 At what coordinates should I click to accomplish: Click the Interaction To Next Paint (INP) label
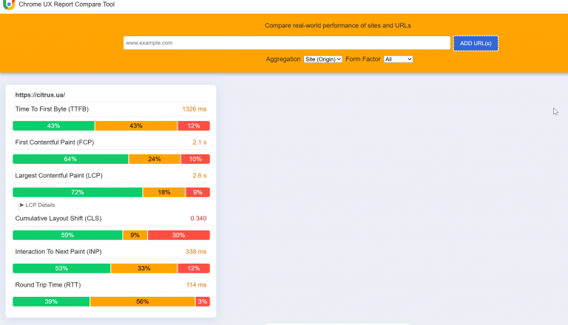coord(58,252)
